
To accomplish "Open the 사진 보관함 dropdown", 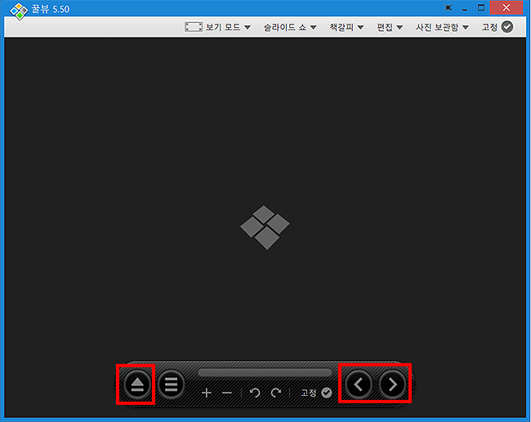I will 442,27.
